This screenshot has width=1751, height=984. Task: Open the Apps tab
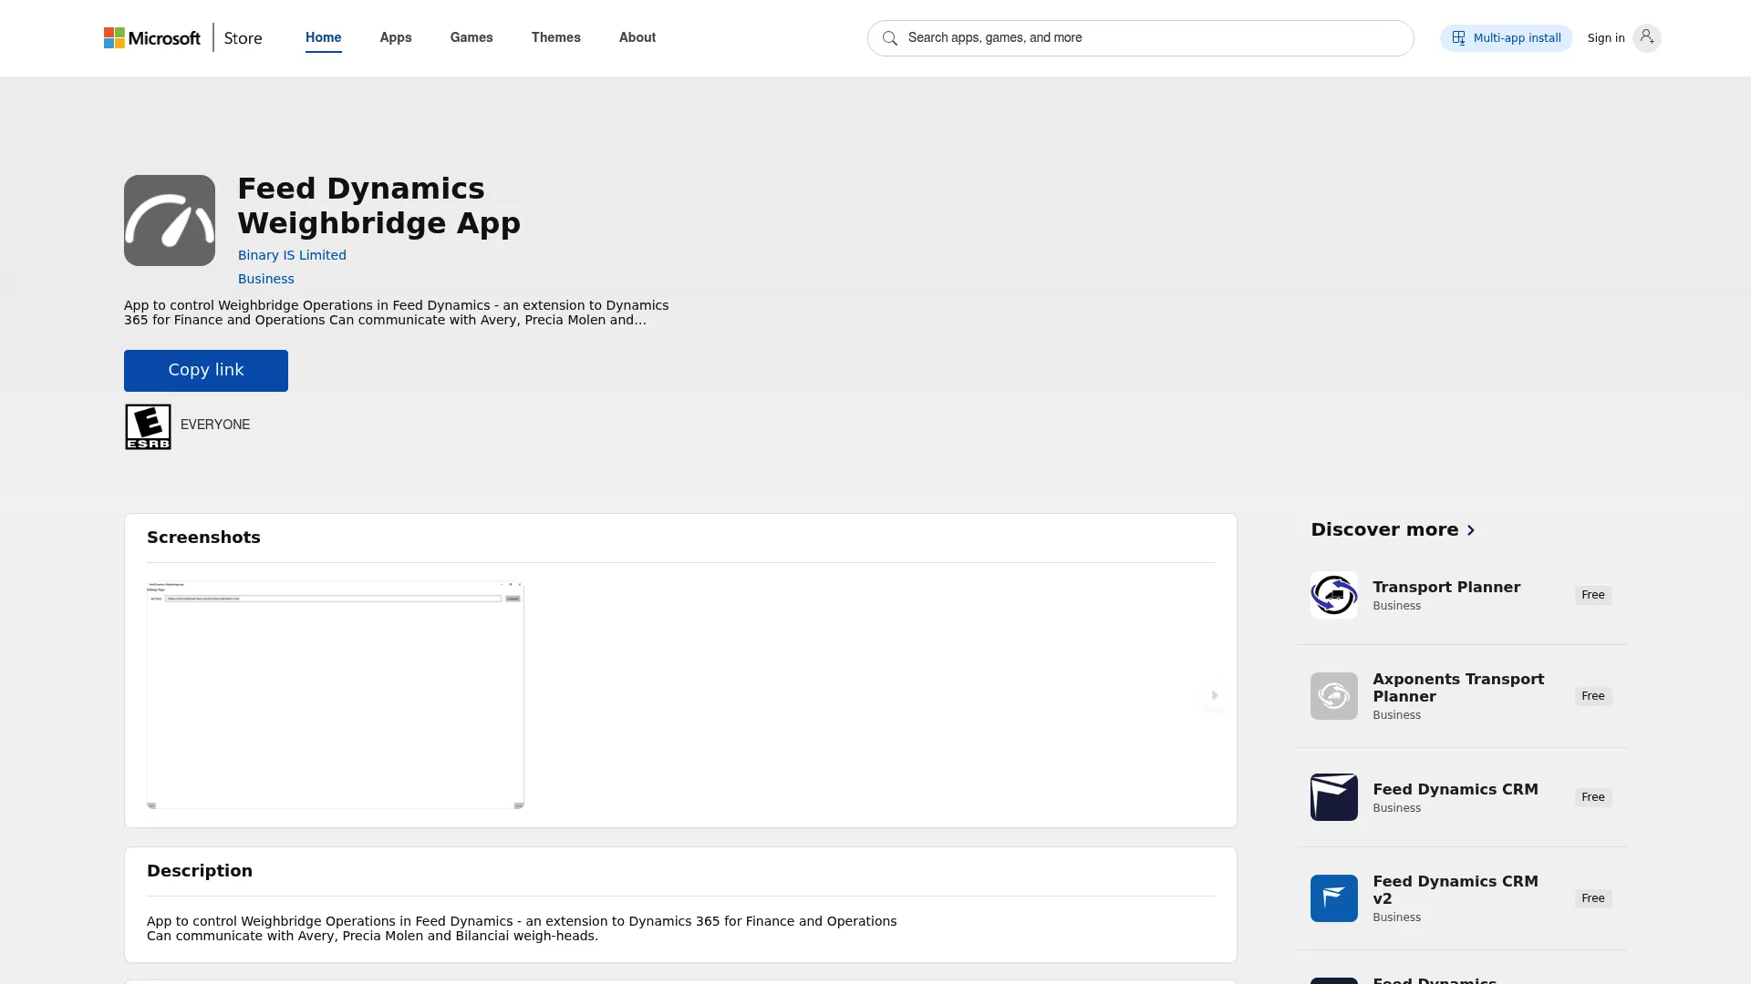click(x=396, y=37)
